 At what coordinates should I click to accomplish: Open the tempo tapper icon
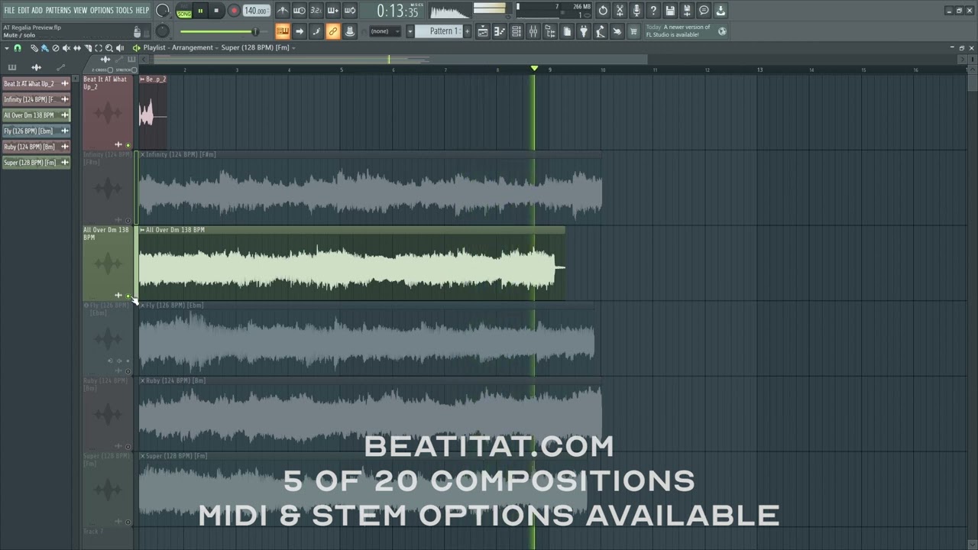[601, 31]
